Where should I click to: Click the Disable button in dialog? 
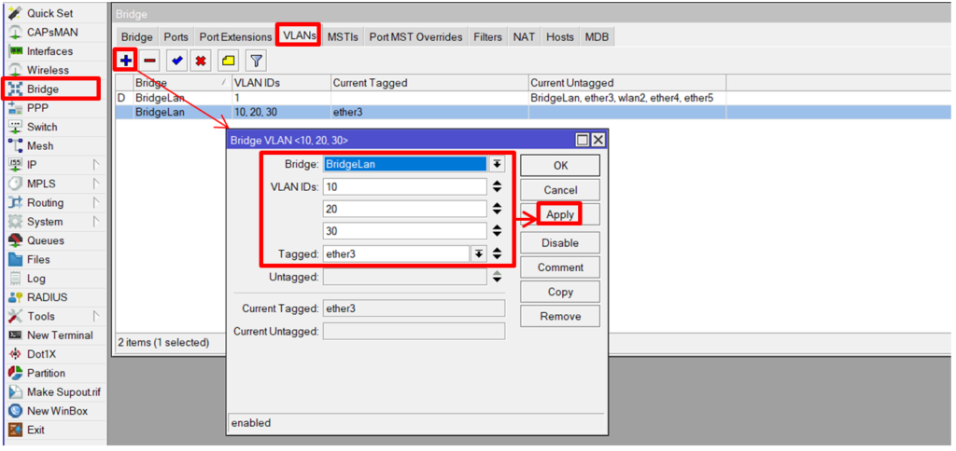(560, 243)
